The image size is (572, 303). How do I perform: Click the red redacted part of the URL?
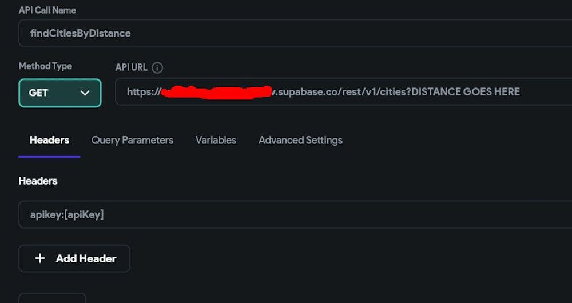214,92
